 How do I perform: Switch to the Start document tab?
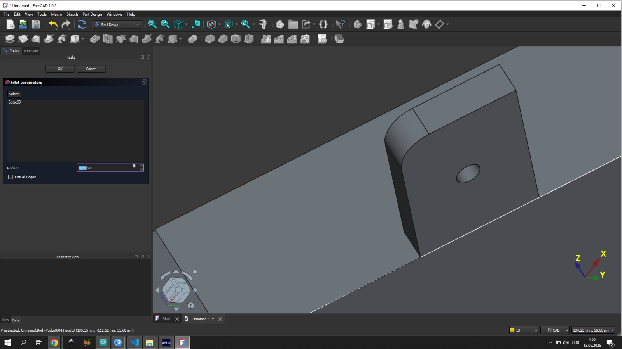(x=167, y=319)
